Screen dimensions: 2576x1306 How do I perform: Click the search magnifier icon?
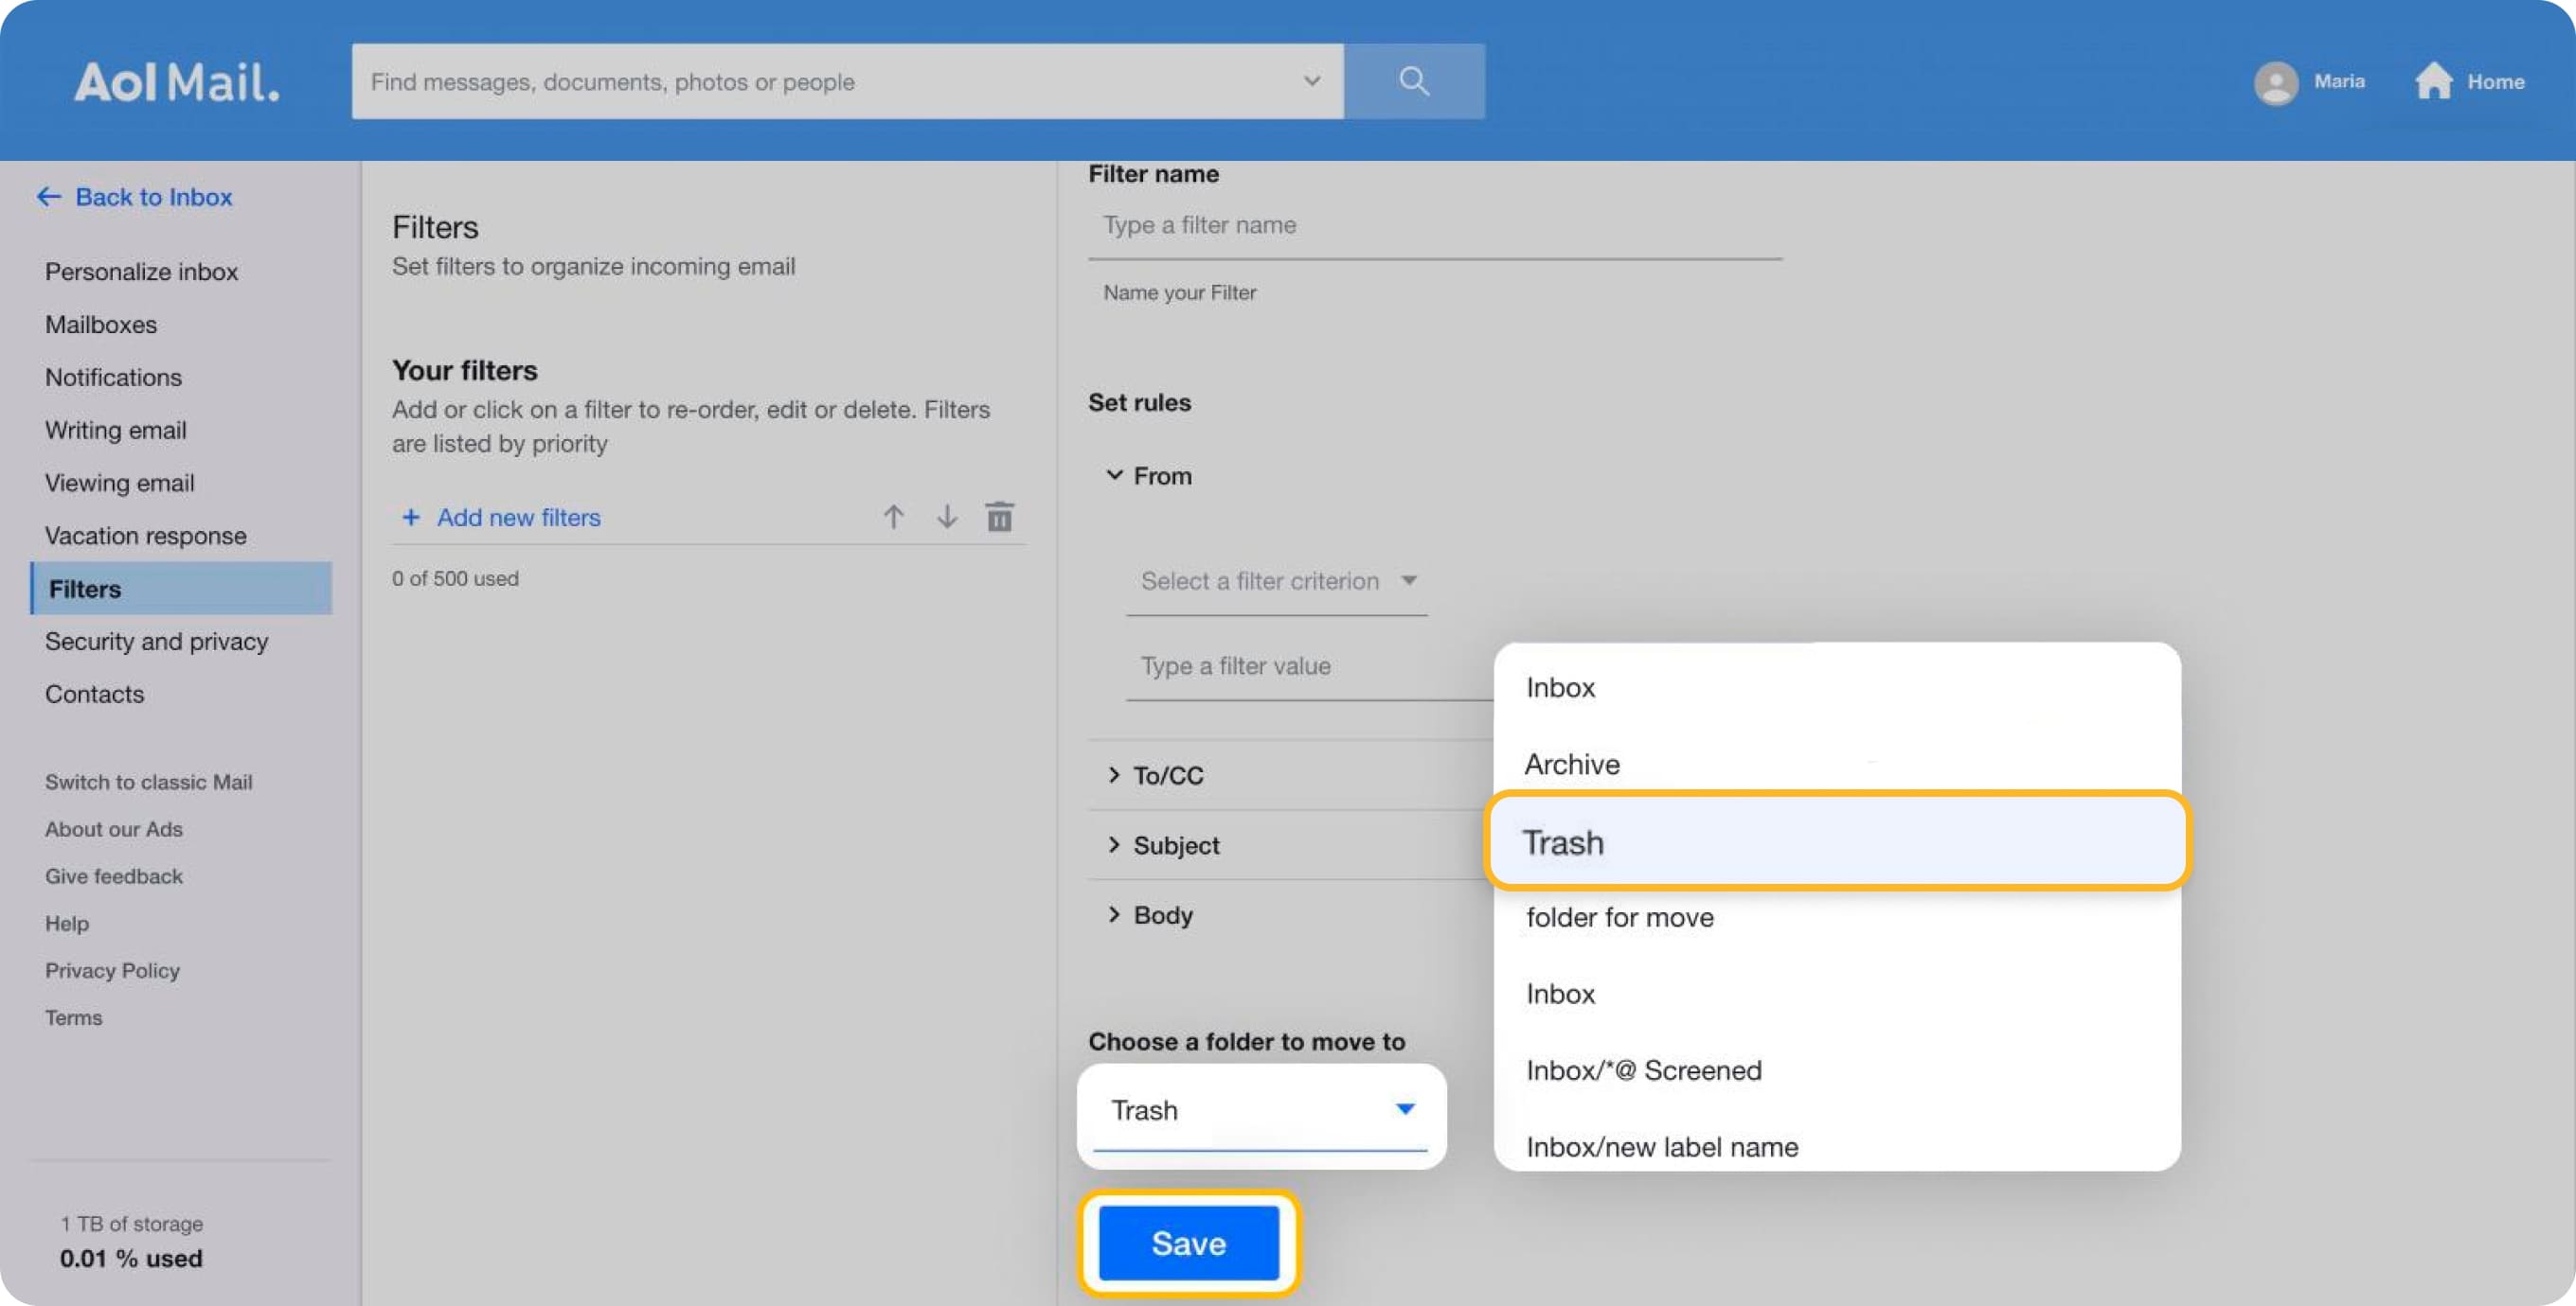coord(1414,81)
